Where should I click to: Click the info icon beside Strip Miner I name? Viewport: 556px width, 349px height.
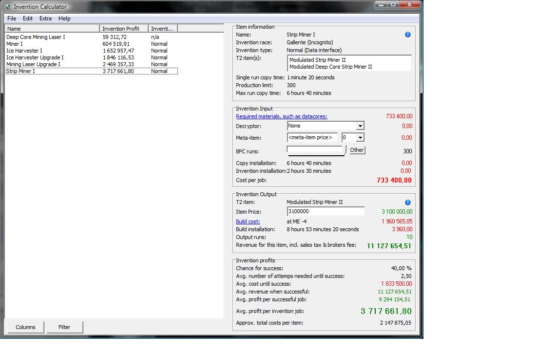coord(407,35)
